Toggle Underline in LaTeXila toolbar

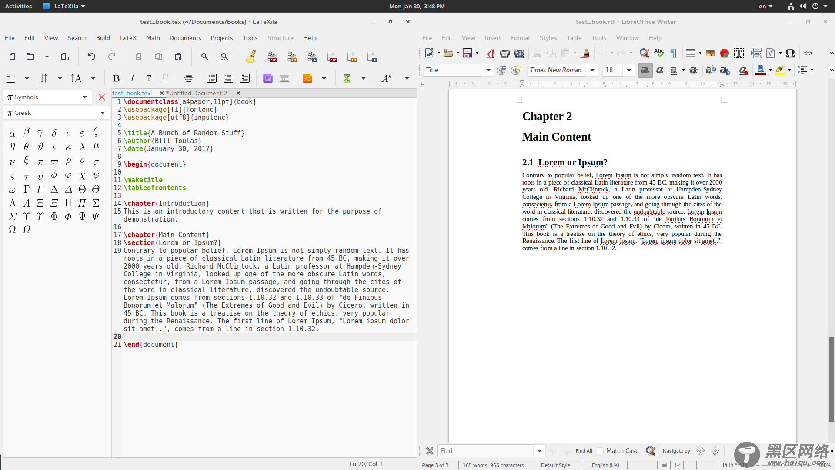click(165, 78)
